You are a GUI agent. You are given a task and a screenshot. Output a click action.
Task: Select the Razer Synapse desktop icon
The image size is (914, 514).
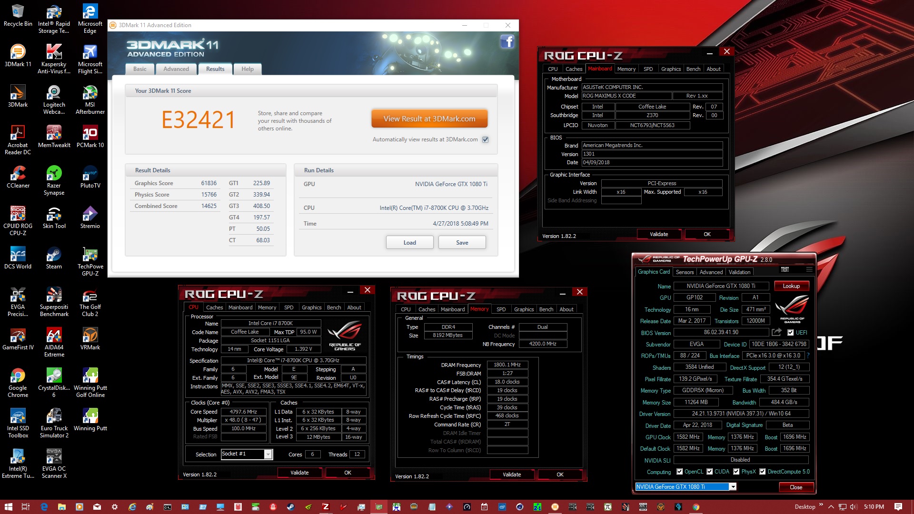click(x=54, y=180)
